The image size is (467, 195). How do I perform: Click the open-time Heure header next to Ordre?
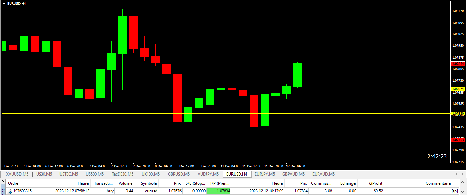64,183
